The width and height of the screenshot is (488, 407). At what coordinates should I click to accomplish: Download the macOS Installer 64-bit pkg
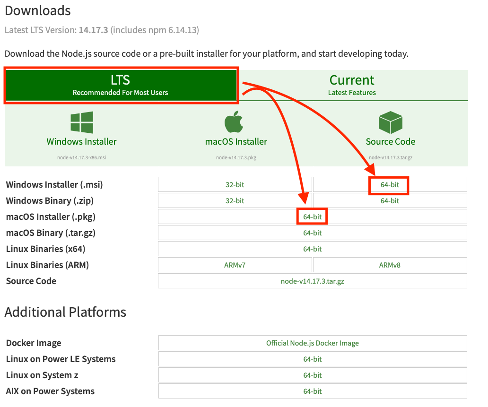pyautogui.click(x=312, y=216)
